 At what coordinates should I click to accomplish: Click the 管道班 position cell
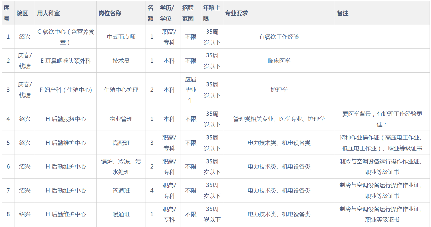pos(121,190)
